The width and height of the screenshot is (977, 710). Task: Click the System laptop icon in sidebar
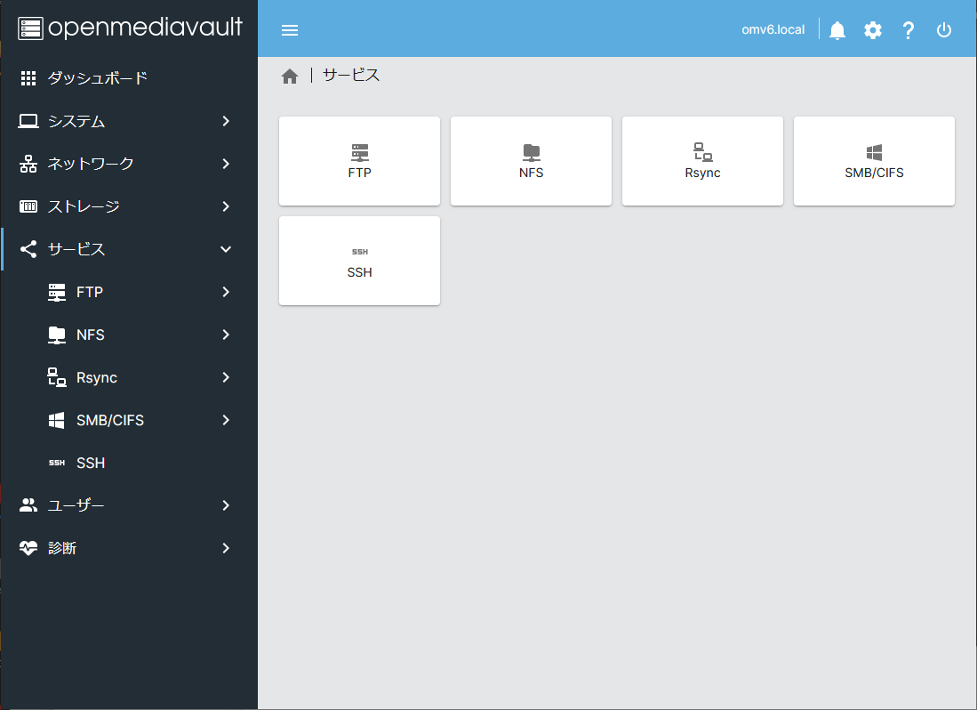click(28, 121)
